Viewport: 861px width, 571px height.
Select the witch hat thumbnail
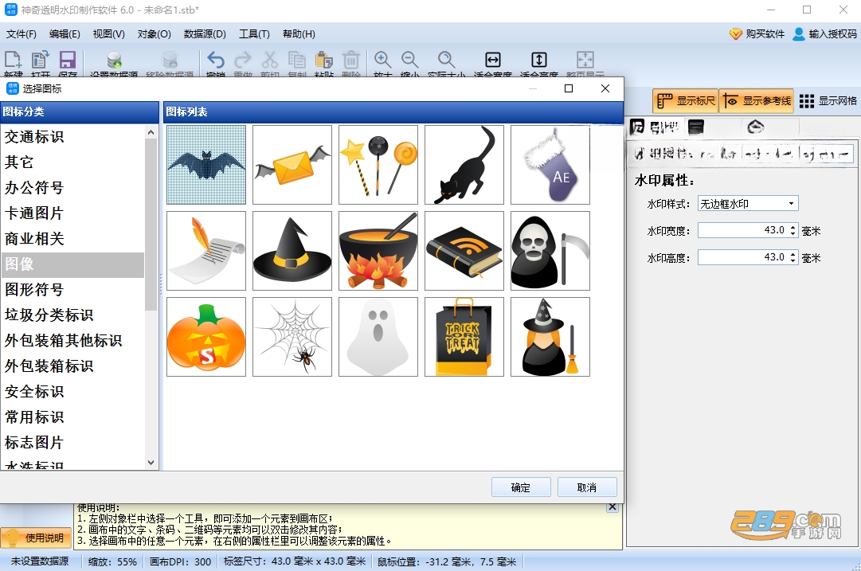[292, 251]
